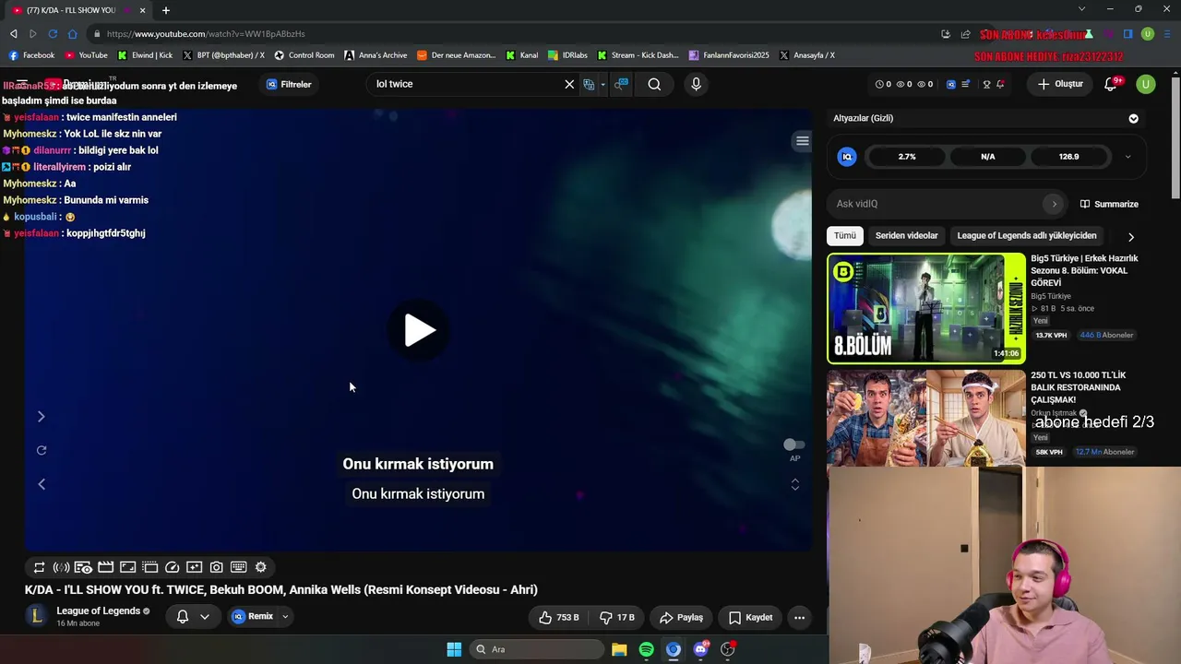1181x664 pixels.
Task: Select League of Legends adlı yükleyiciden chip
Action: click(x=1027, y=236)
